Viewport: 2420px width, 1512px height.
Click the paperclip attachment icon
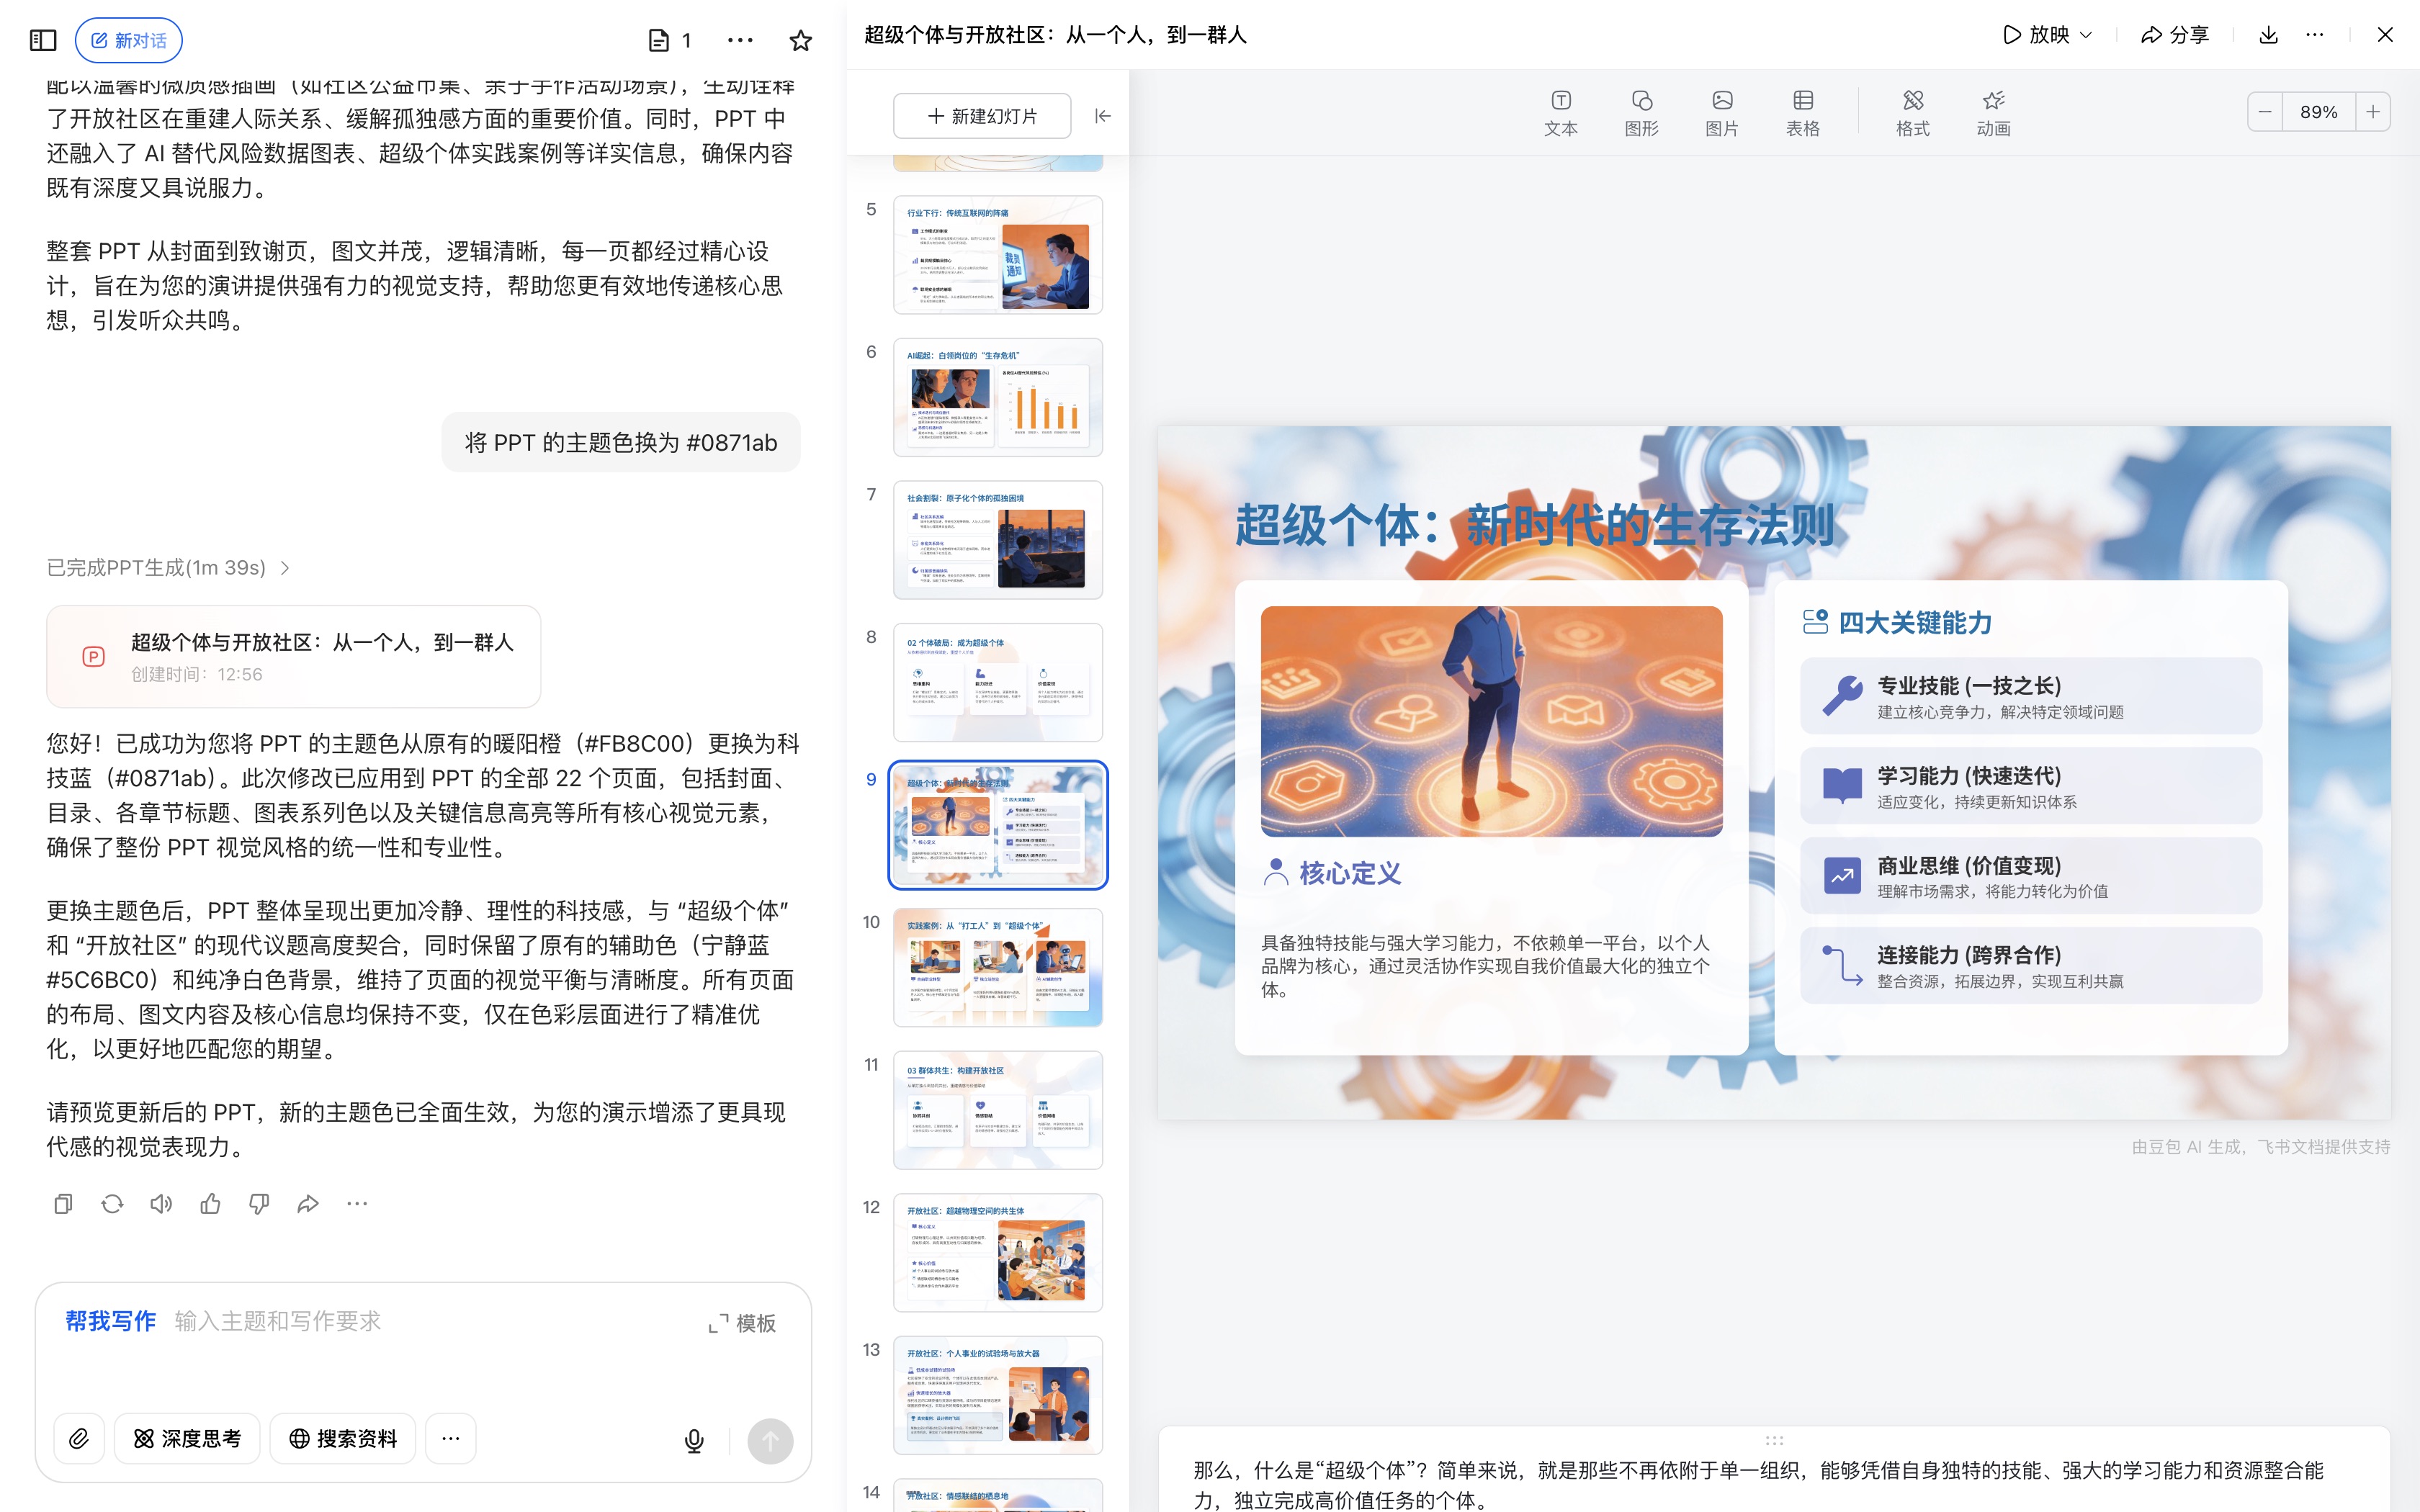click(79, 1439)
